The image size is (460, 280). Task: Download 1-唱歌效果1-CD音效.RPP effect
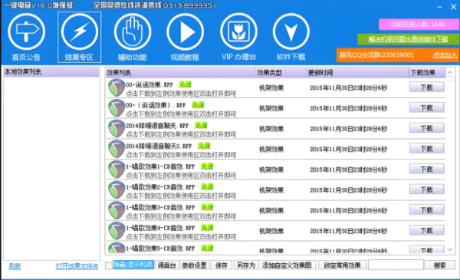[x=426, y=169]
